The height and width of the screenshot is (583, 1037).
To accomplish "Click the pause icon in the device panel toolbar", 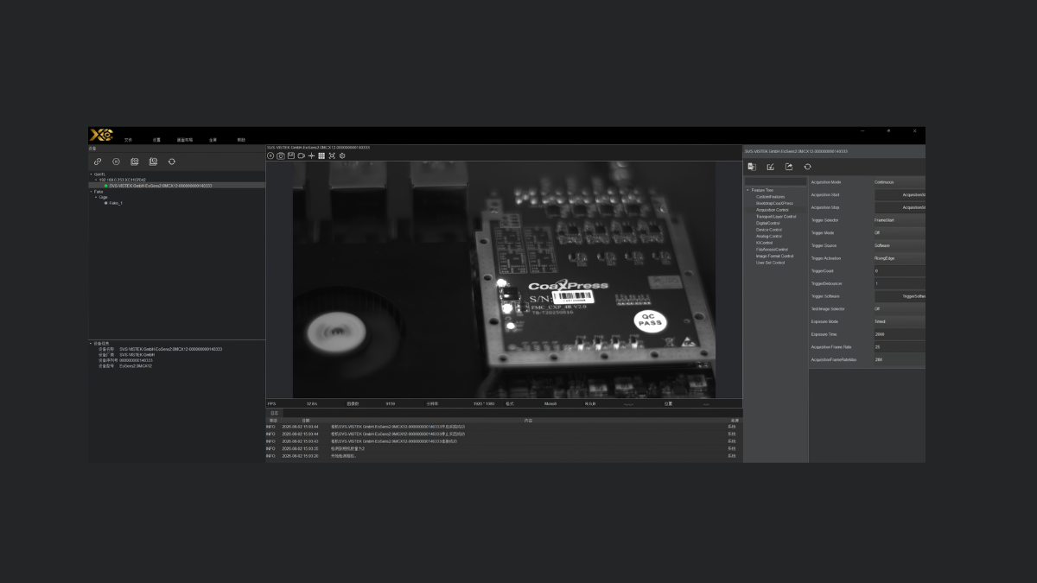I will pos(116,162).
